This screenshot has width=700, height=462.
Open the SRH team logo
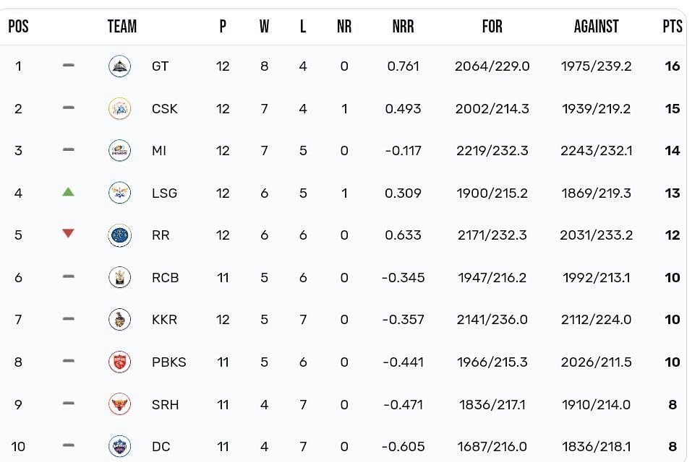(119, 404)
